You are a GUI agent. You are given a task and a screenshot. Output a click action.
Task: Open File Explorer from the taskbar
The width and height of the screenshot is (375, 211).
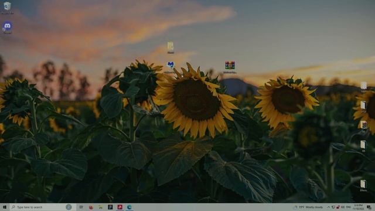101,207
